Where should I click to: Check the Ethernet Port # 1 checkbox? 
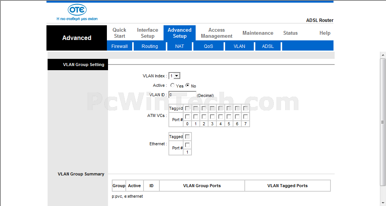point(187,145)
